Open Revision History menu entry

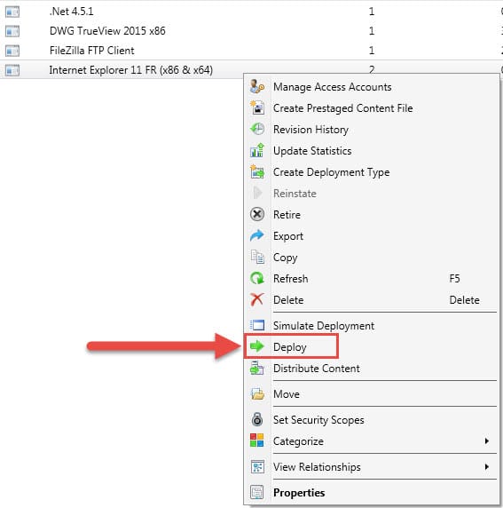click(x=310, y=130)
